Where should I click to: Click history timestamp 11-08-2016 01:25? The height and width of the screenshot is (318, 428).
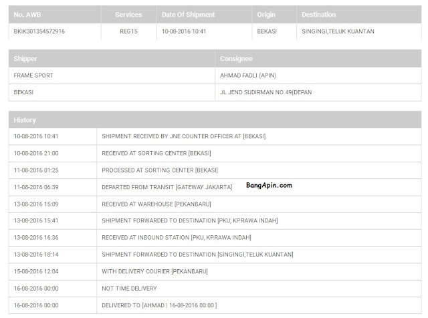(36, 170)
